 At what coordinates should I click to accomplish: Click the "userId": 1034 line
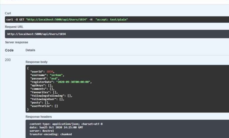[42, 72]
